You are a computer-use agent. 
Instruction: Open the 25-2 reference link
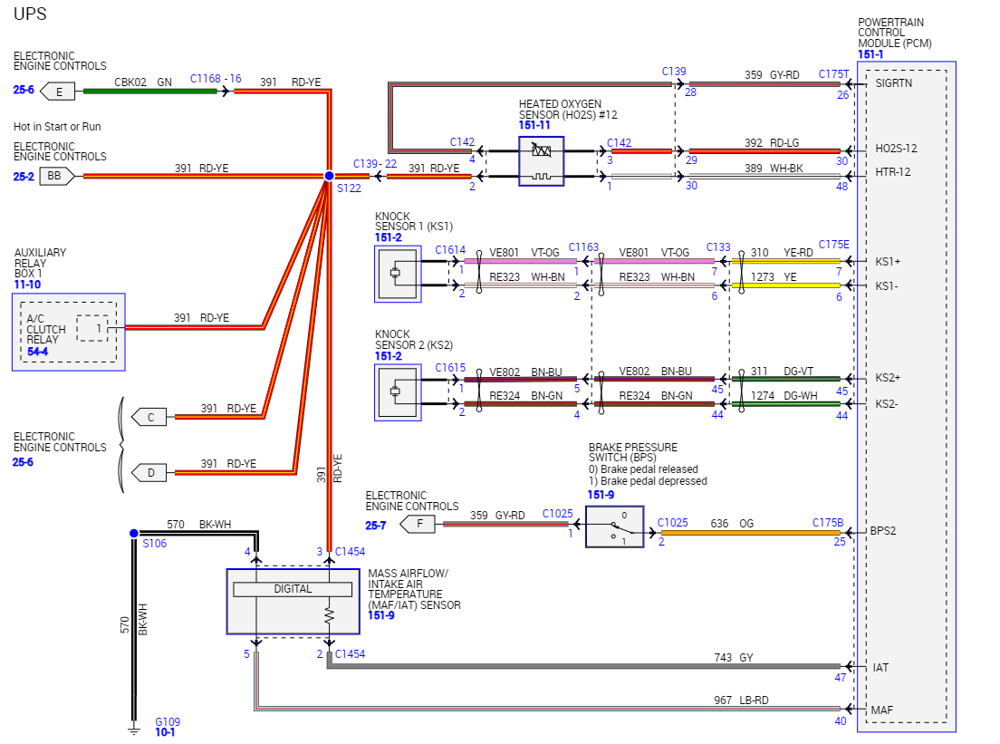24,176
